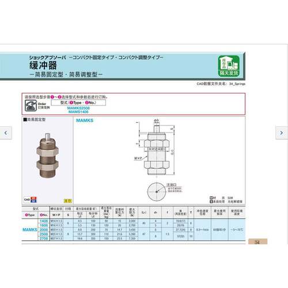
Task: Click the T column header
Action: [191, 213]
